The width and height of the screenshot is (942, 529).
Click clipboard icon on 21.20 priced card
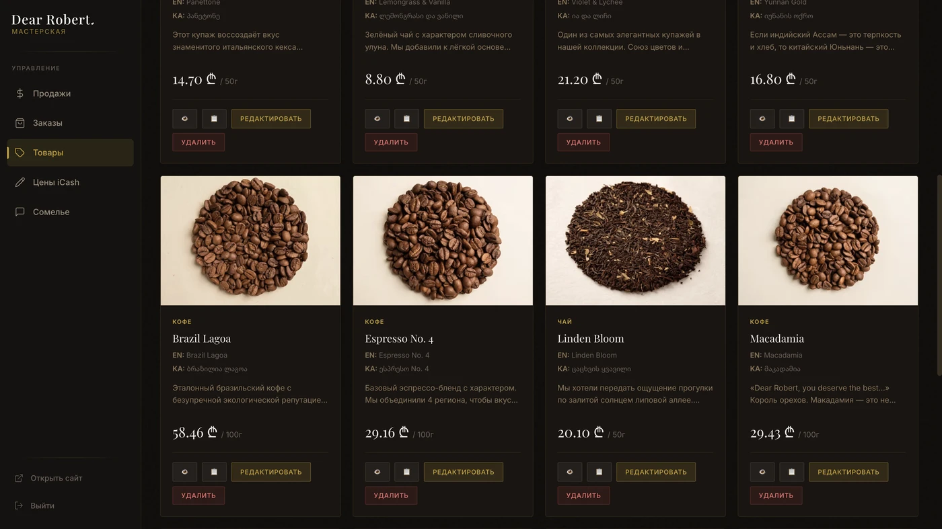[600, 119]
